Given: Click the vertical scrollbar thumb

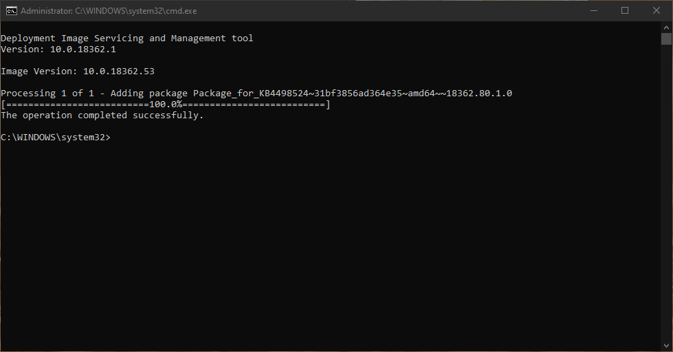Looking at the screenshot, I should coord(666,38).
